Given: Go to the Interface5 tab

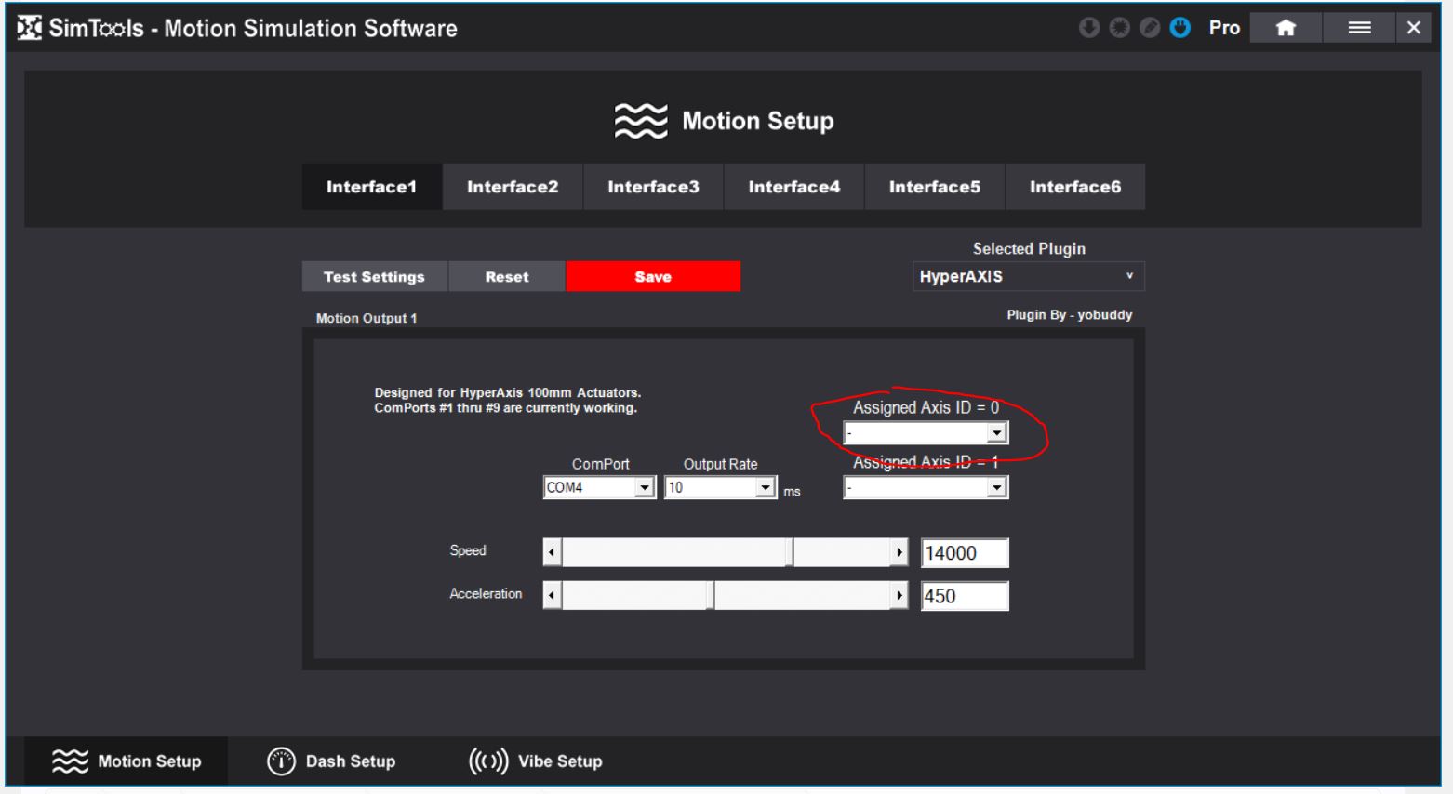Looking at the screenshot, I should pos(934,187).
